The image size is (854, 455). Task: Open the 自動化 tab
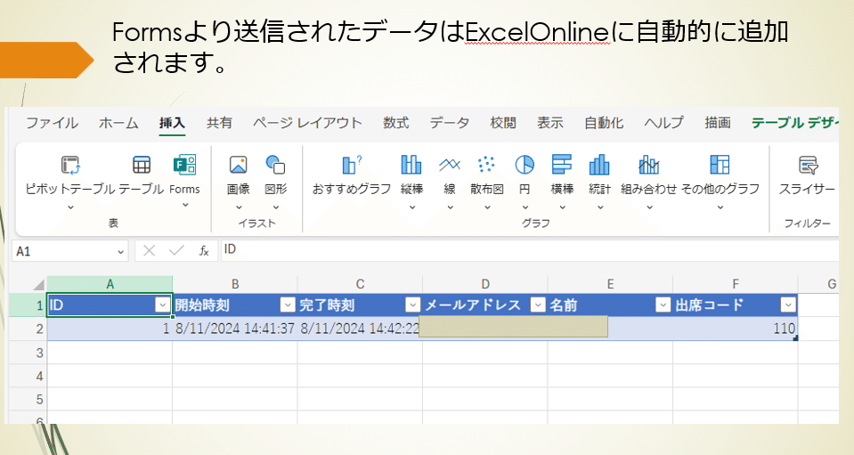coord(604,123)
